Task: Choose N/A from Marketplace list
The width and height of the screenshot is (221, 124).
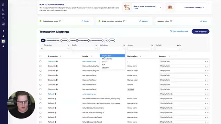Action: [113, 65]
